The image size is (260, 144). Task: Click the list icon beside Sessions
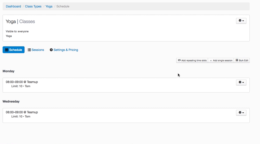point(29,50)
